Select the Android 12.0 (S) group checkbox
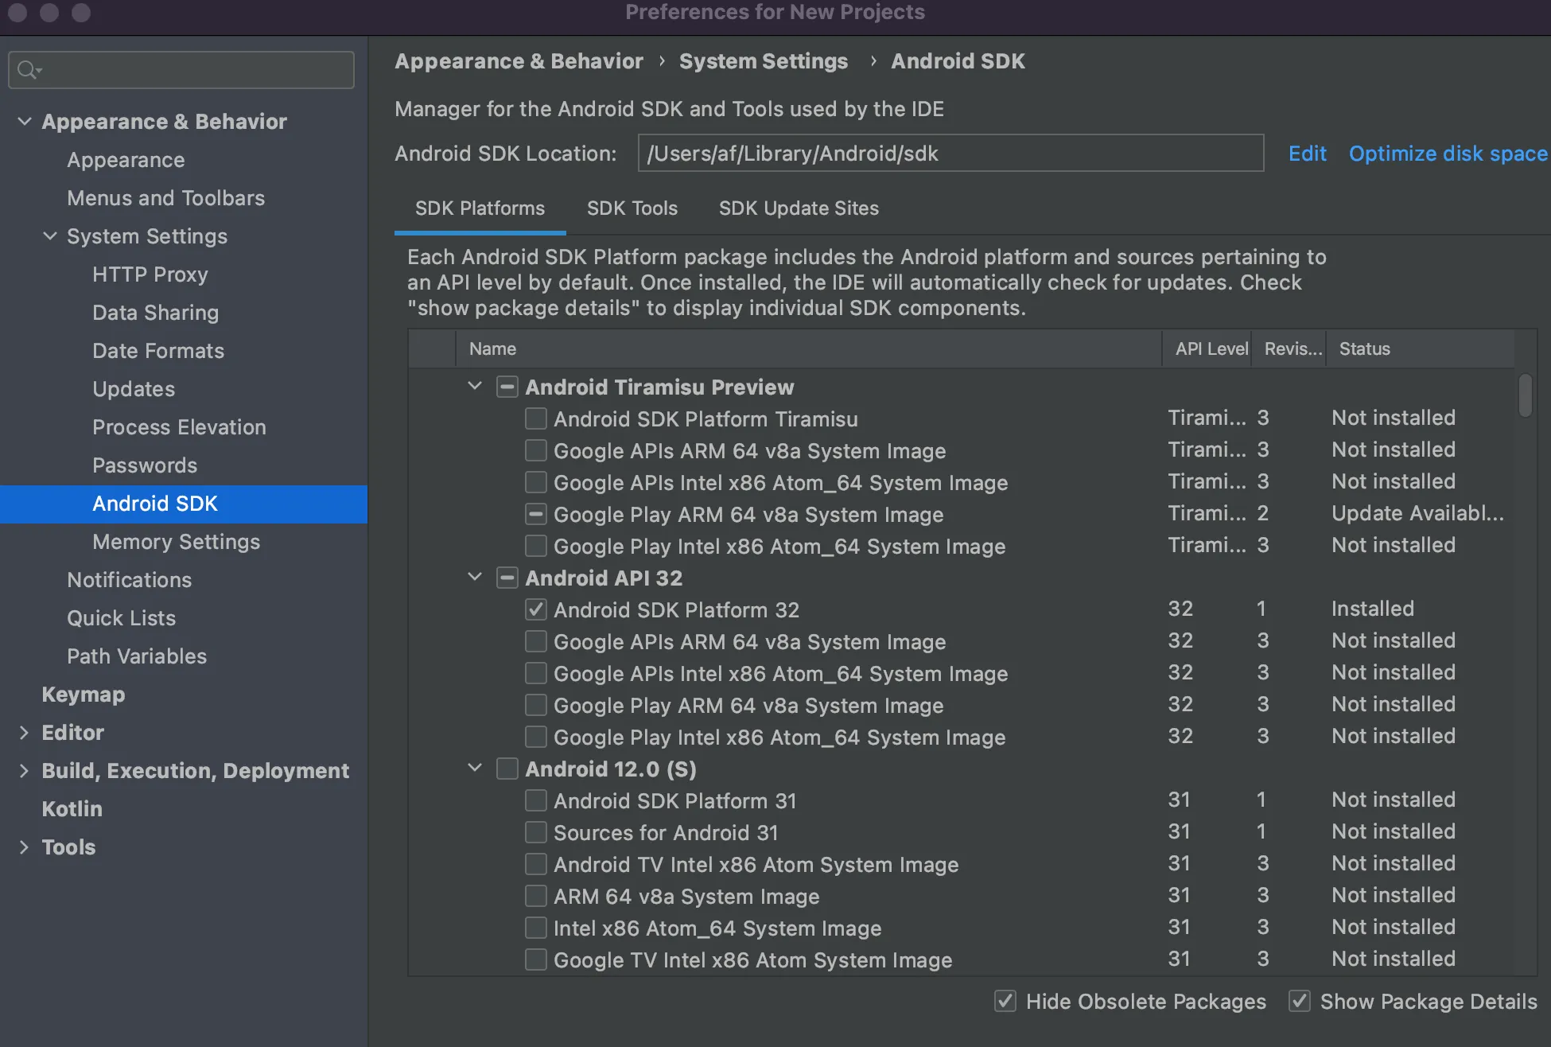Viewport: 1551px width, 1047px height. pyautogui.click(x=507, y=769)
